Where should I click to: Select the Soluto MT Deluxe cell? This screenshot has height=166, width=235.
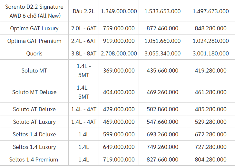click(34, 92)
